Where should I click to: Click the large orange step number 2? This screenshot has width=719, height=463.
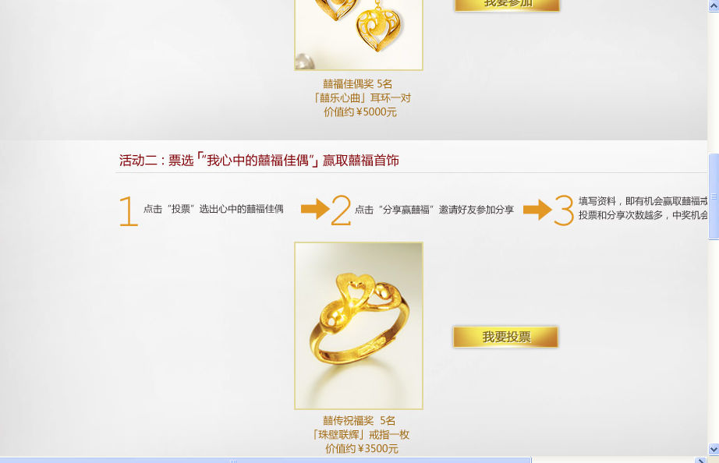pos(341,210)
